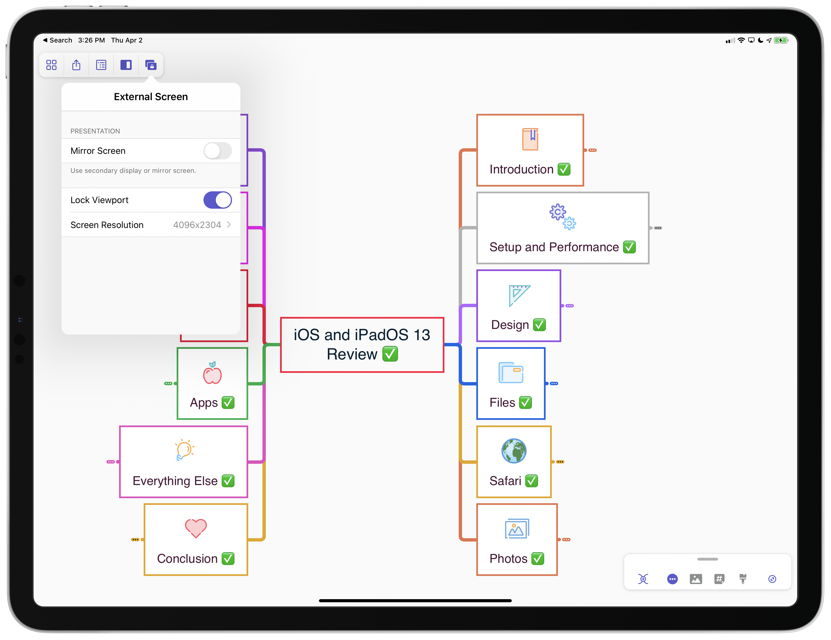Click the gears icon in Setup node
The image size is (831, 640).
[x=562, y=217]
